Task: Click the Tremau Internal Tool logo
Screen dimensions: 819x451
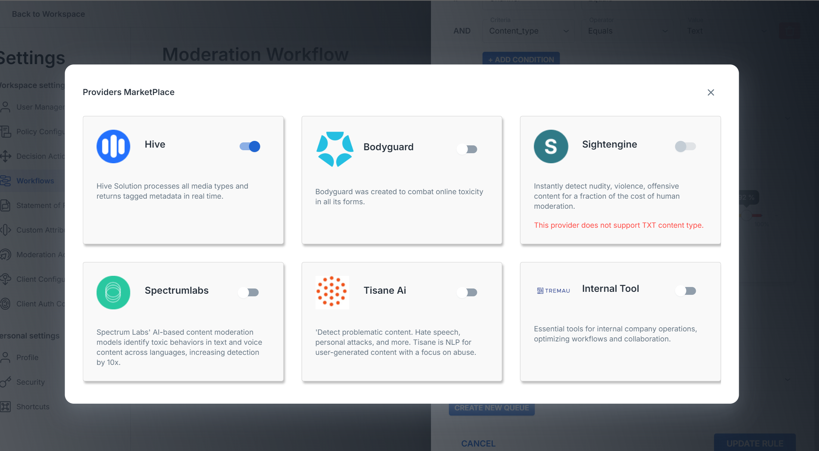Action: [553, 291]
